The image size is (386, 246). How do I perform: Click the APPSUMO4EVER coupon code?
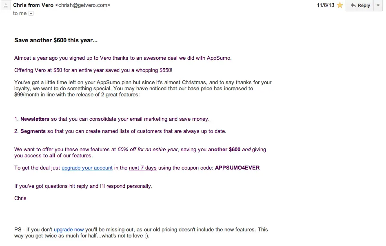pyautogui.click(x=237, y=168)
